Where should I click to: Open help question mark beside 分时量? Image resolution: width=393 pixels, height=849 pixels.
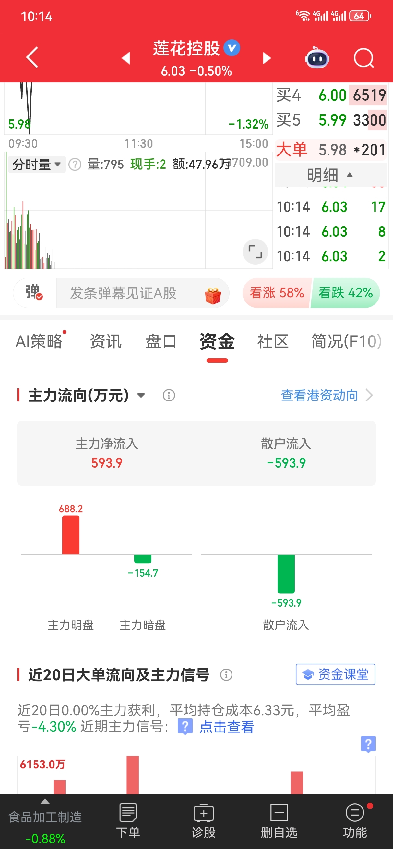coord(75,164)
